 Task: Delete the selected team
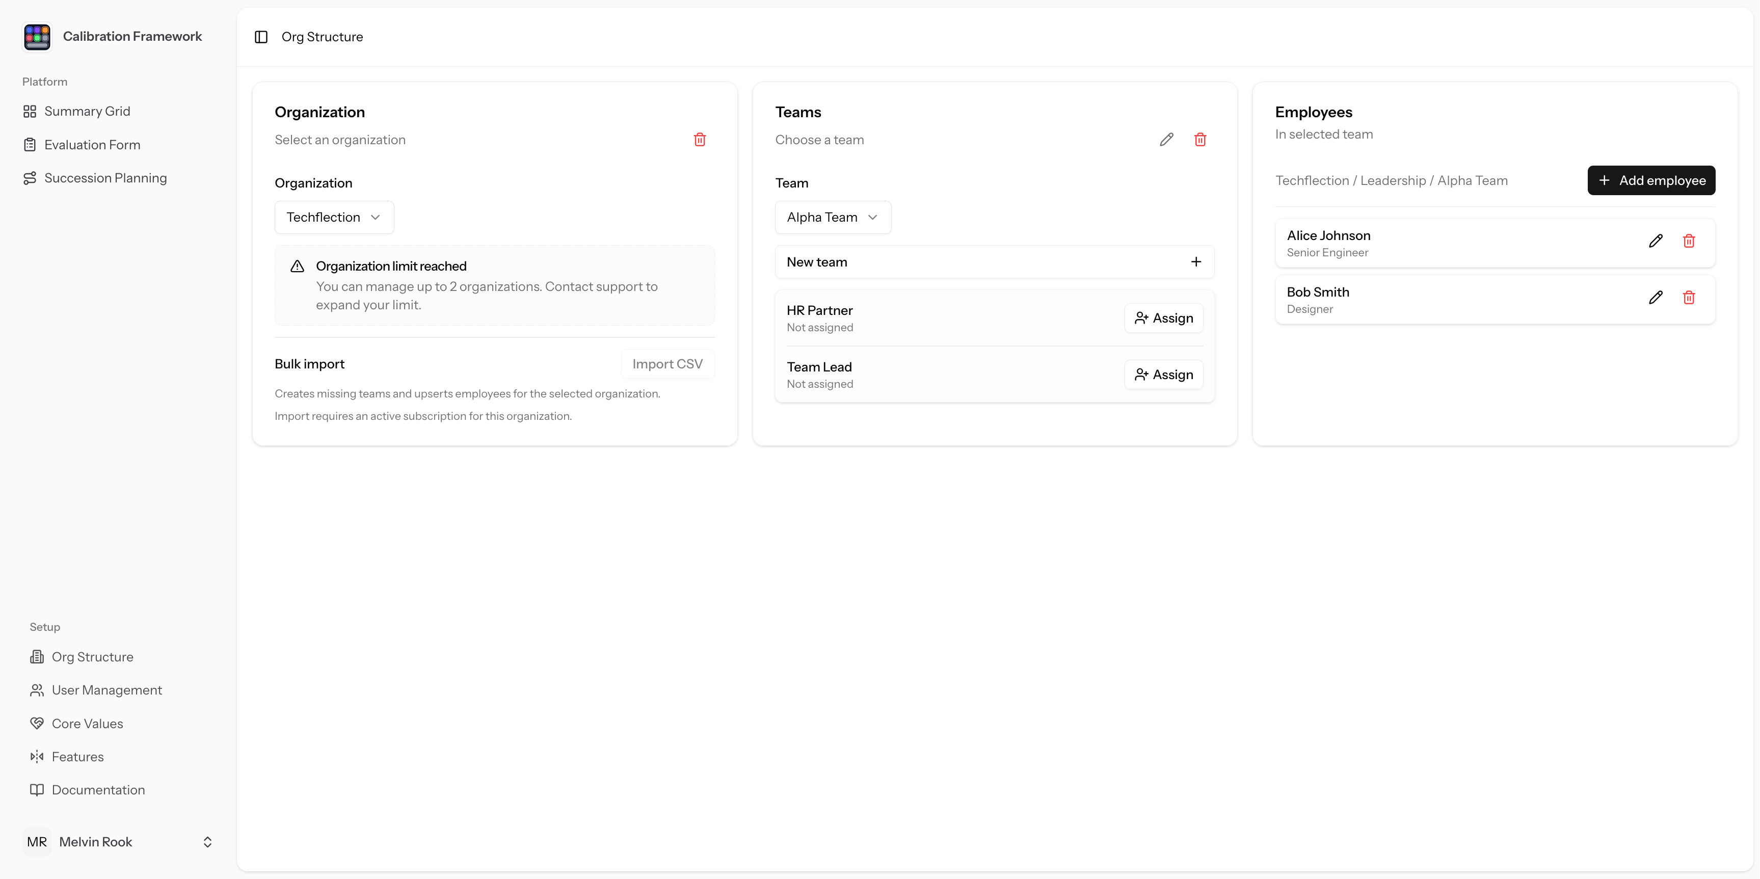point(1200,140)
